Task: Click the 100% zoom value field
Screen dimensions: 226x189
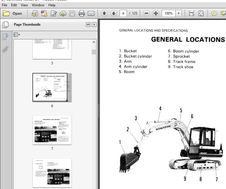Action: tap(168, 13)
